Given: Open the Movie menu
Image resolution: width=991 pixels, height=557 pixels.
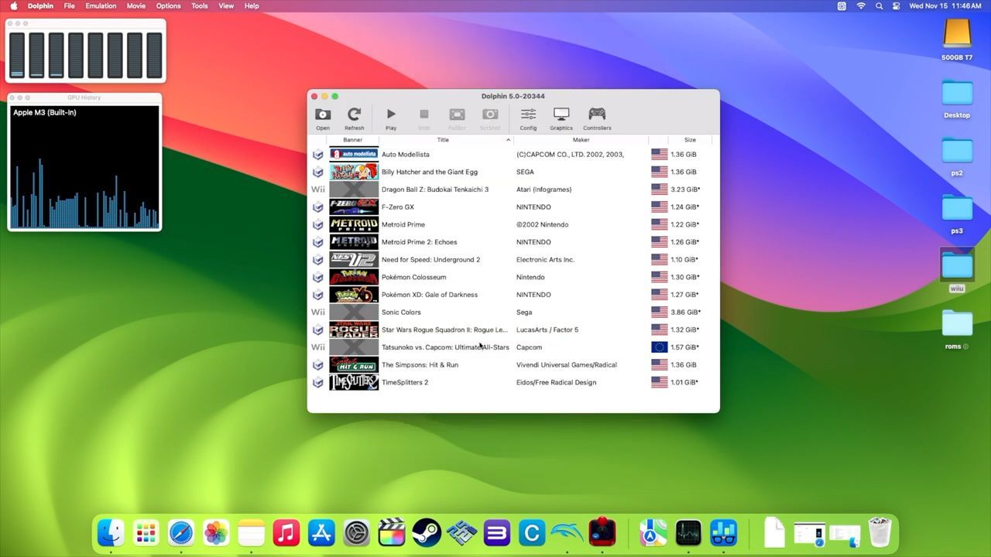Looking at the screenshot, I should (x=135, y=5).
